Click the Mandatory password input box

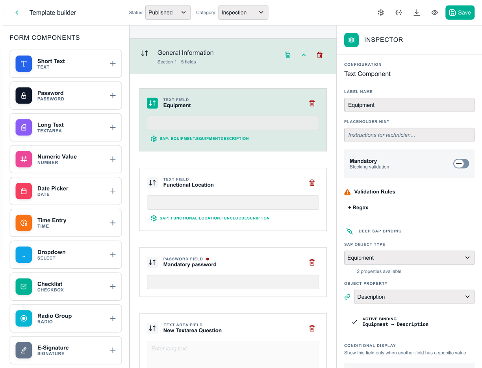[x=233, y=282]
